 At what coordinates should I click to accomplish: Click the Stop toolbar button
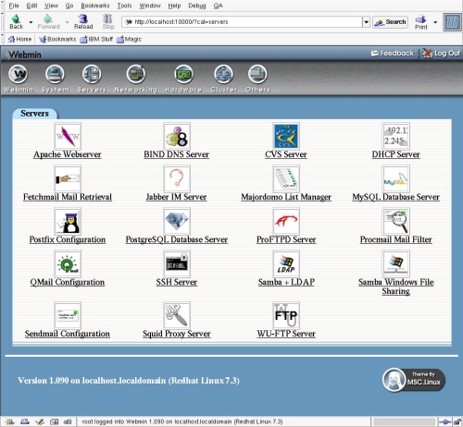point(108,22)
